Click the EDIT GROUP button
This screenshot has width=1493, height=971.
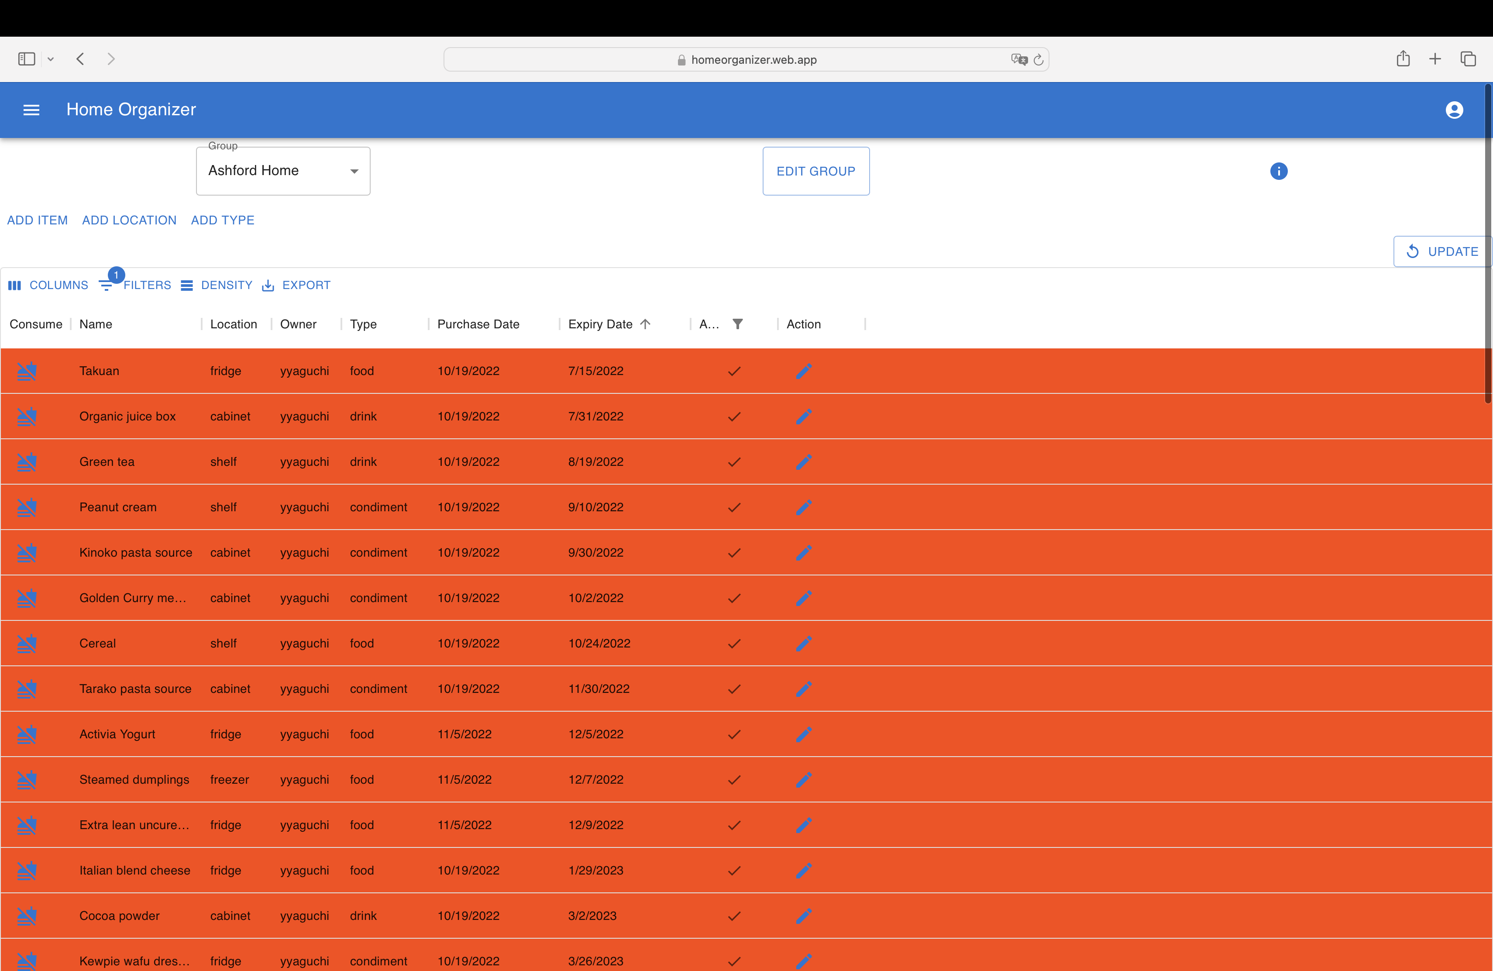[x=815, y=171]
